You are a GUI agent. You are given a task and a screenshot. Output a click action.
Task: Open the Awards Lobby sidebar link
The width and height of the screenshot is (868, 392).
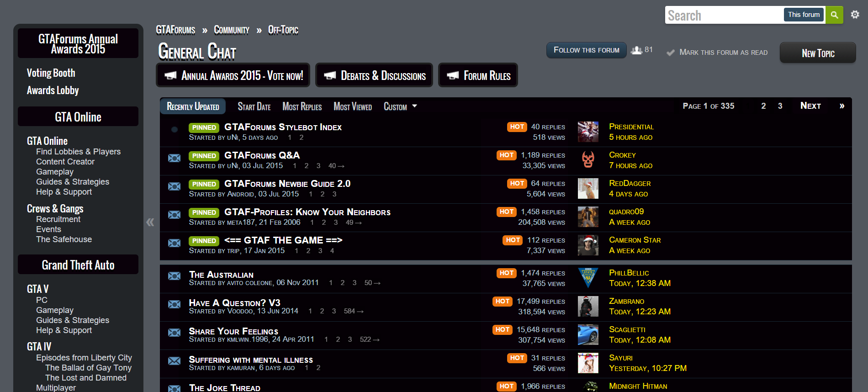click(53, 90)
